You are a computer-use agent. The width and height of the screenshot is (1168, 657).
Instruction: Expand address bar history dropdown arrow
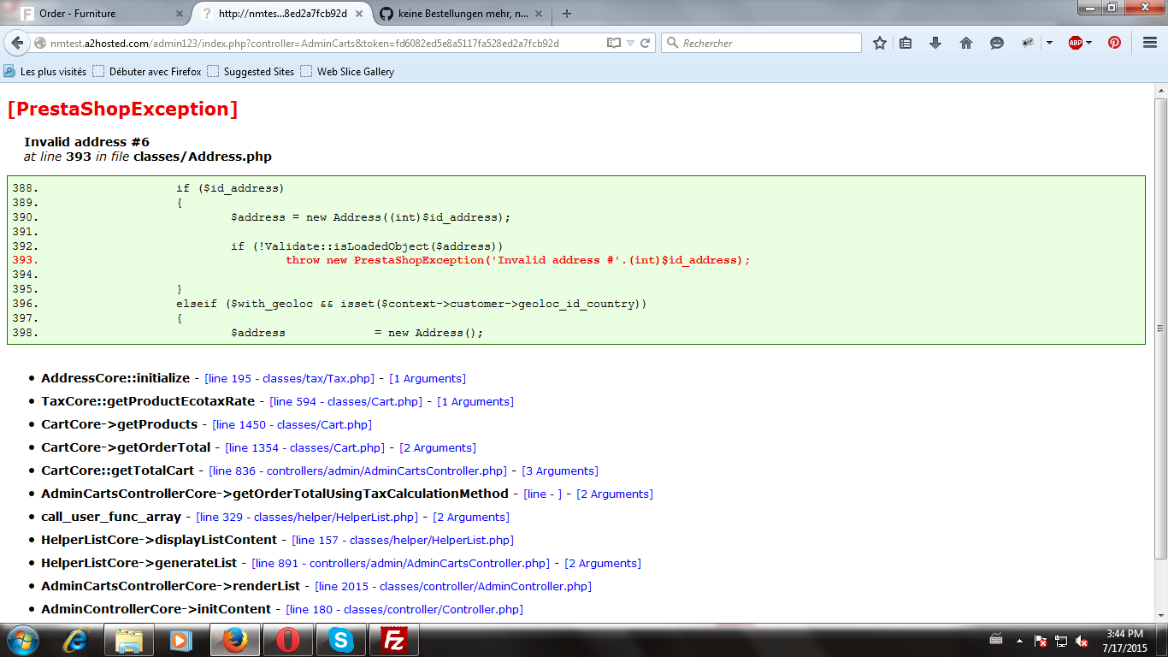point(630,43)
